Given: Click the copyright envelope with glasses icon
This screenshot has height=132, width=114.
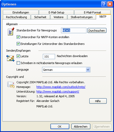Looking at the screenshot, I should [11, 85].
